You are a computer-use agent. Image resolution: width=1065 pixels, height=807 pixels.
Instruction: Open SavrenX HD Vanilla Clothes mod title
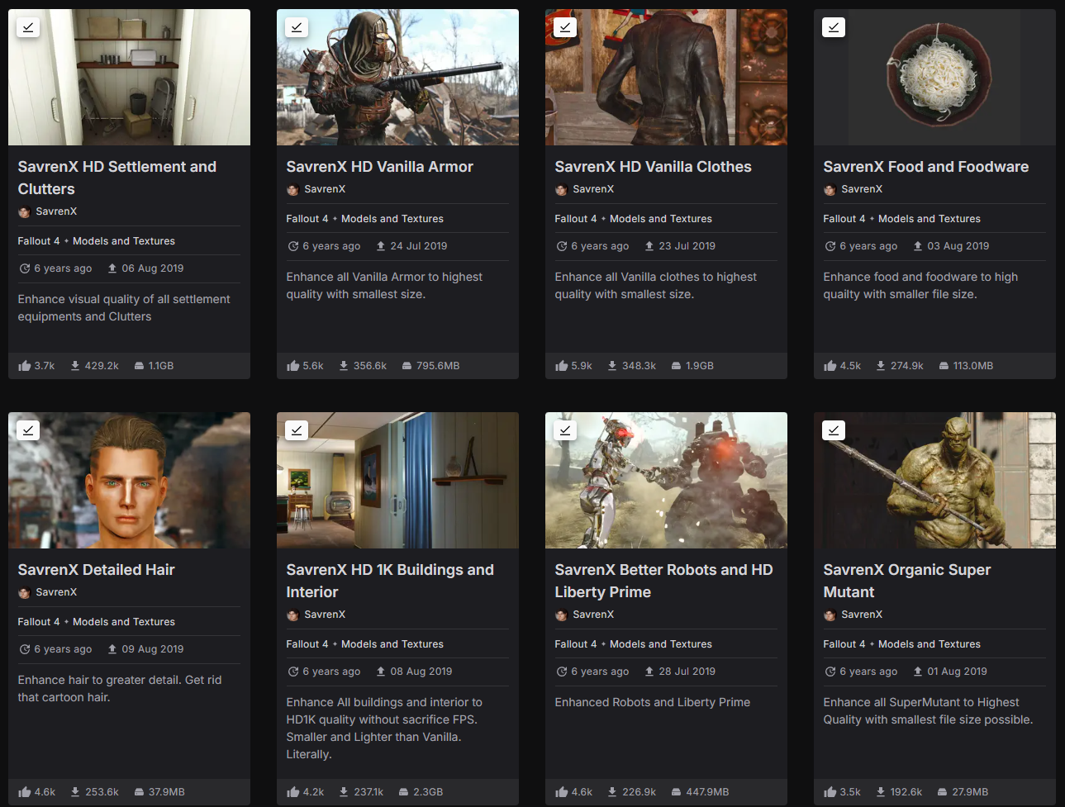[x=653, y=167]
